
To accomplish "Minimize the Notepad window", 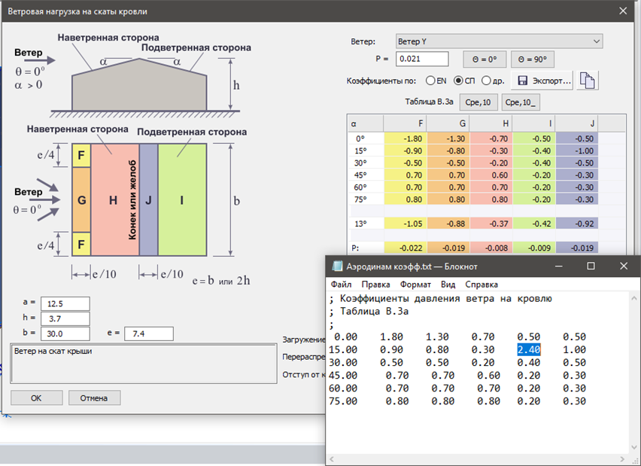I will 559,266.
